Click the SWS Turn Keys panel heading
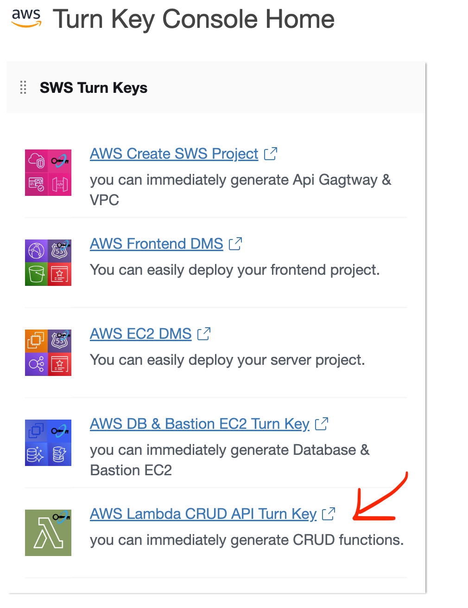 (x=94, y=88)
